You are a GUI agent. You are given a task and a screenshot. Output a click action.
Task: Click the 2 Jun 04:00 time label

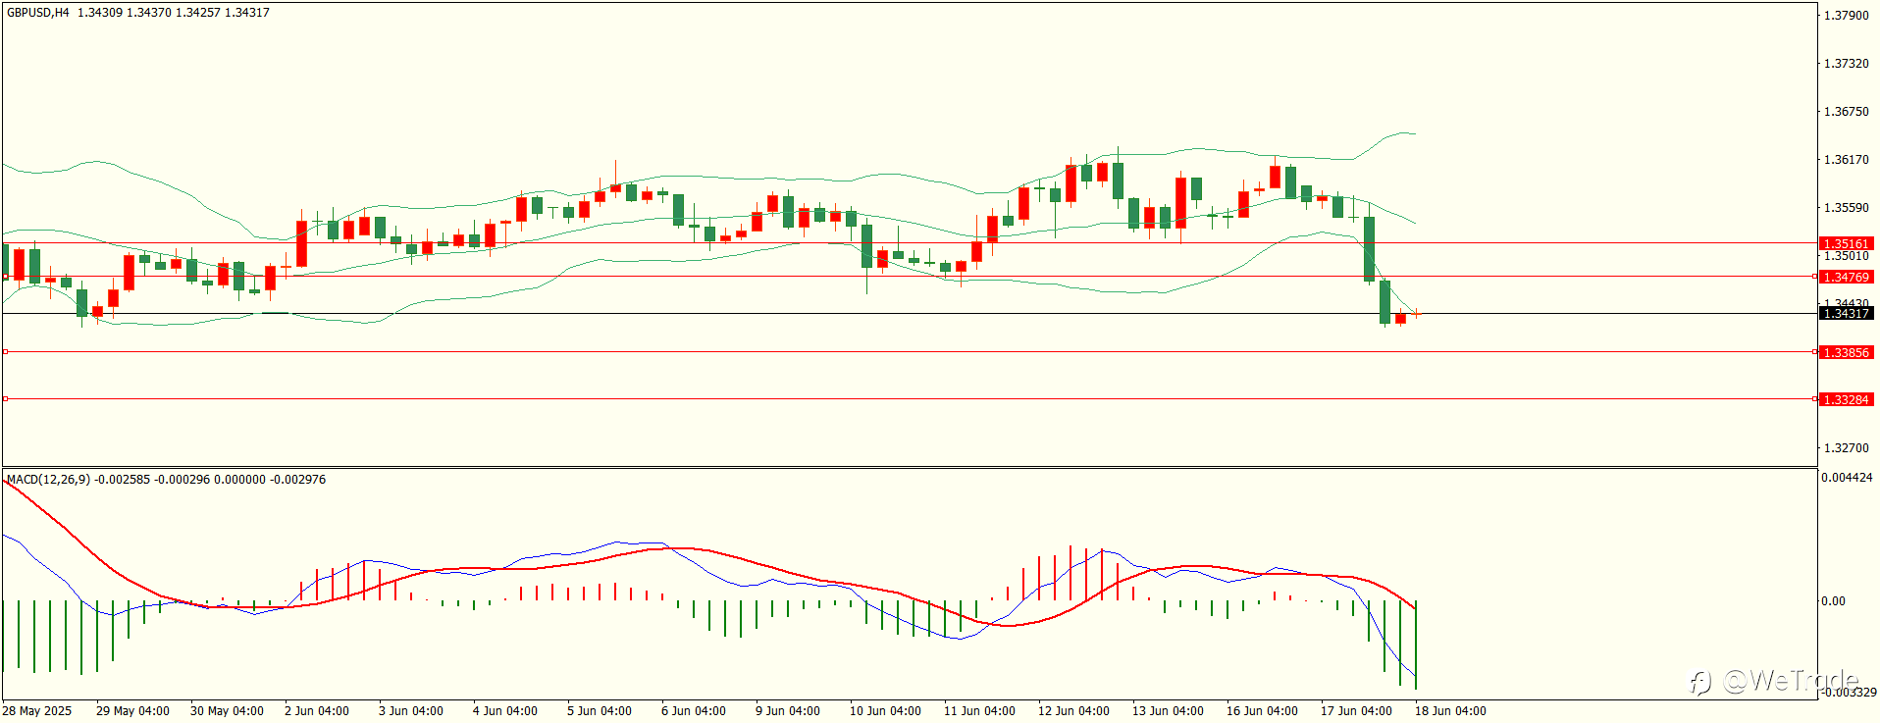coord(317,711)
